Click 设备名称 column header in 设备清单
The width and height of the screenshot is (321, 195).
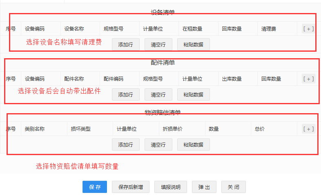(74, 29)
